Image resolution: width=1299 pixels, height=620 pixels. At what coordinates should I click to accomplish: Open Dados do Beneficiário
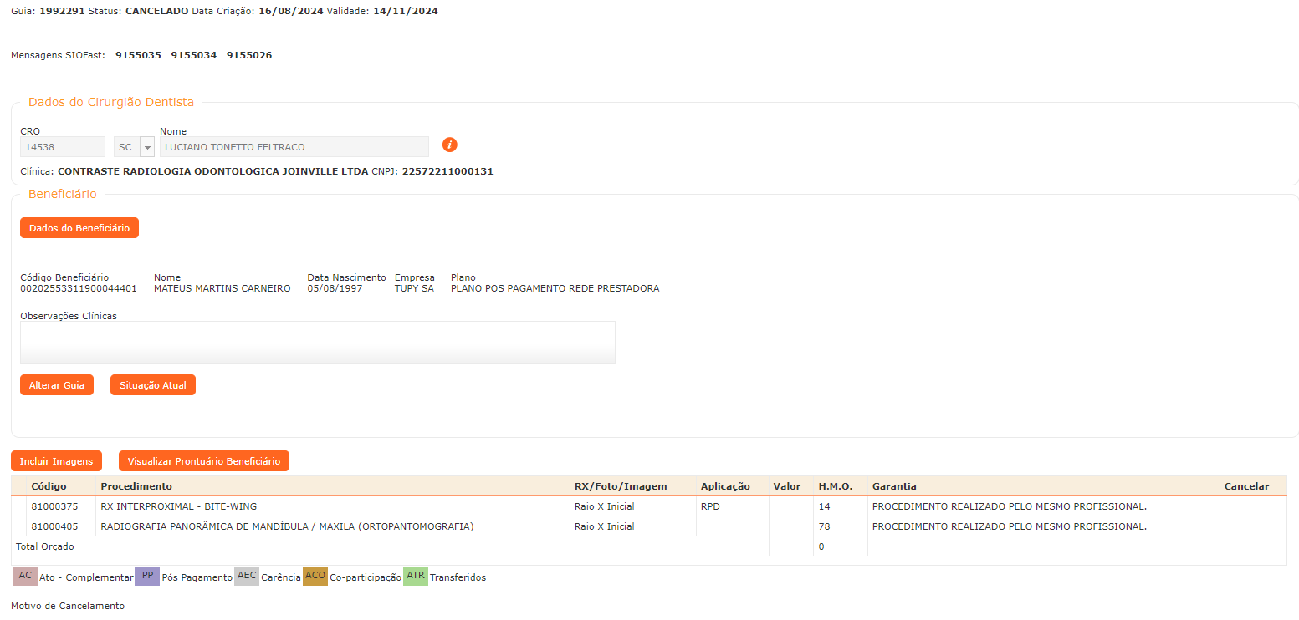(x=79, y=228)
